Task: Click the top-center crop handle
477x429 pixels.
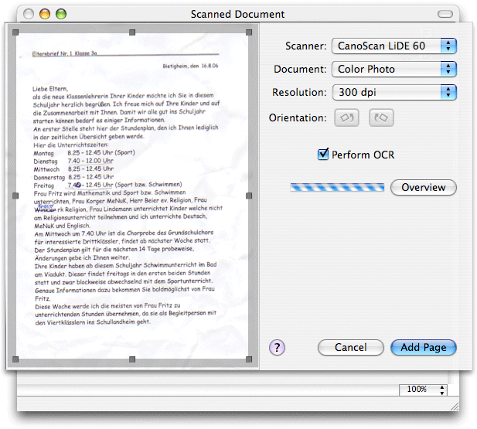Action: click(132, 32)
